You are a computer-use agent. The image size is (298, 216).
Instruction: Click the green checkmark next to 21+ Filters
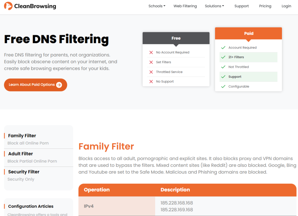(x=223, y=57)
